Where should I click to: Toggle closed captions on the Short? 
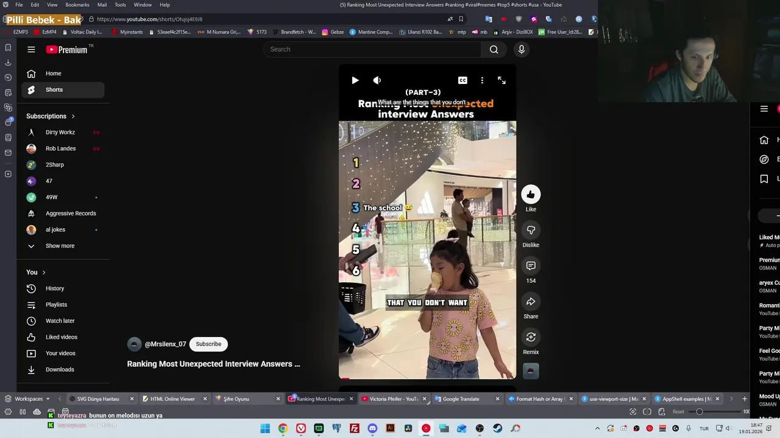(x=463, y=80)
